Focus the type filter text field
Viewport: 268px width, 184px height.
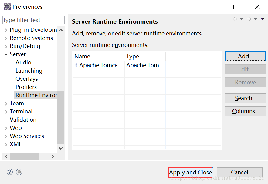tap(33, 20)
